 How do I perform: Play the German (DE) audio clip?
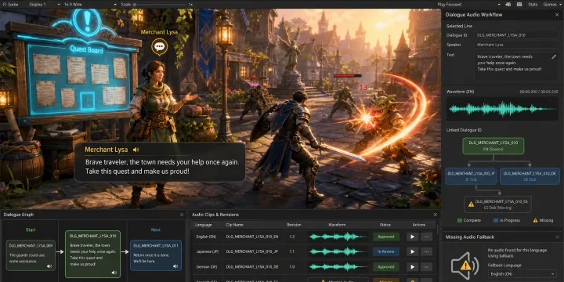pos(412,267)
